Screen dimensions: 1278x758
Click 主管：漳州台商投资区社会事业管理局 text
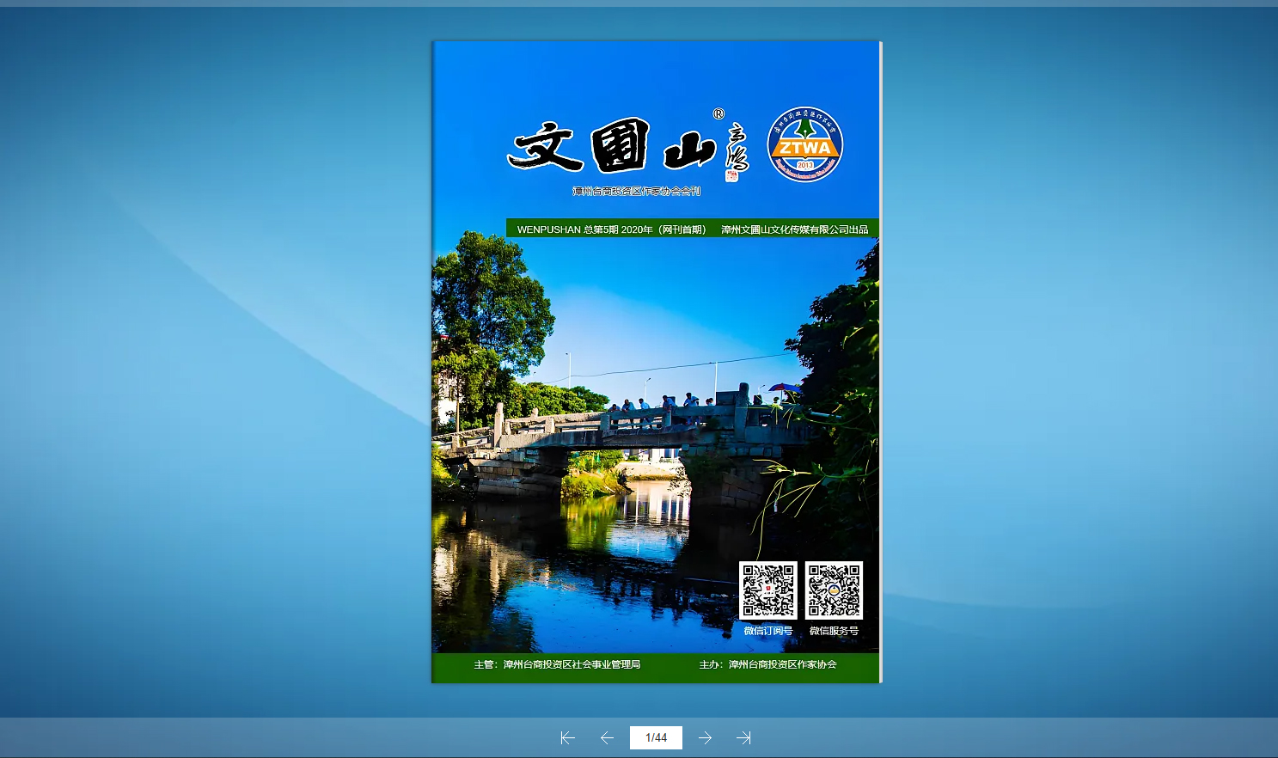[557, 664]
